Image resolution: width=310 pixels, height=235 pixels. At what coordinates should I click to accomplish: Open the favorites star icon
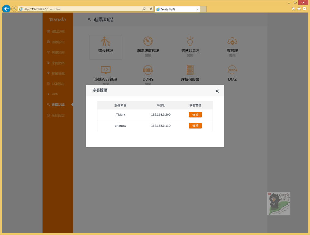(299, 9)
